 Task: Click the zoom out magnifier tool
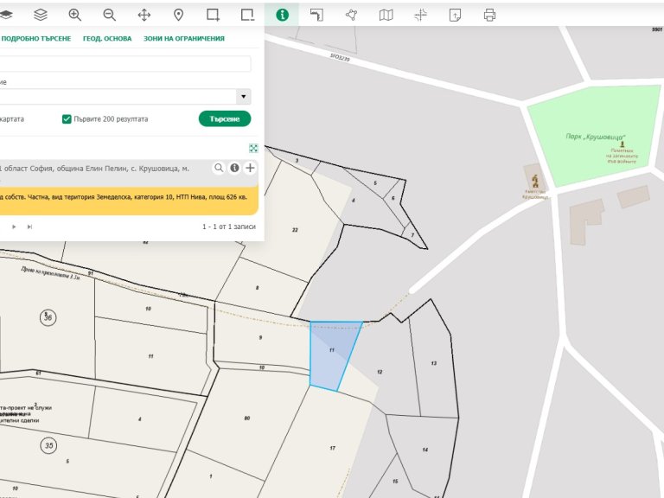point(110,15)
